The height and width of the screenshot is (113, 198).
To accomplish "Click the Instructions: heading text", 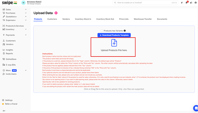I will (x=48, y=54).
